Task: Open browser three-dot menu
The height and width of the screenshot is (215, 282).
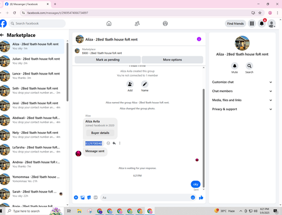Action: (x=277, y=13)
